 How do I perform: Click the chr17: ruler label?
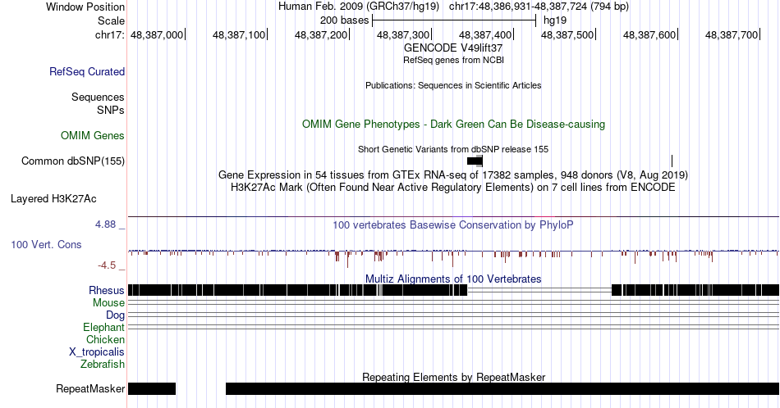[110, 34]
